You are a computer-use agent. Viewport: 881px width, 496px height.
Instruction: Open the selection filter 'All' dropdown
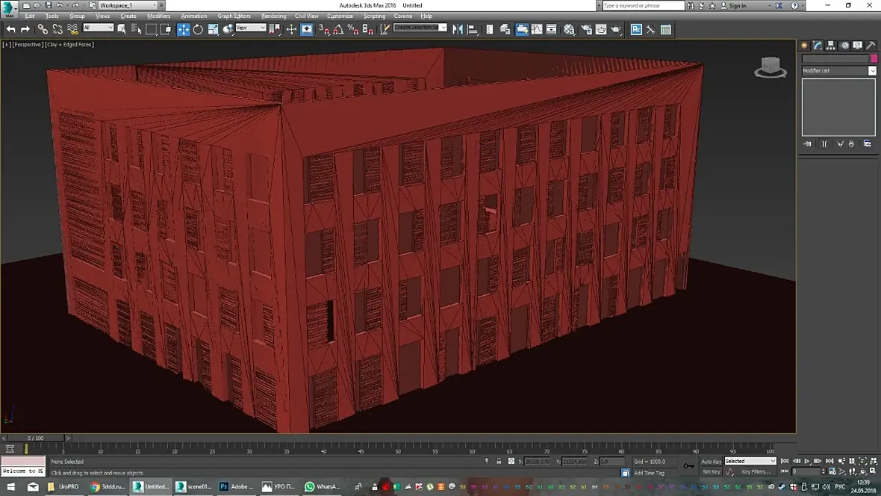point(98,28)
